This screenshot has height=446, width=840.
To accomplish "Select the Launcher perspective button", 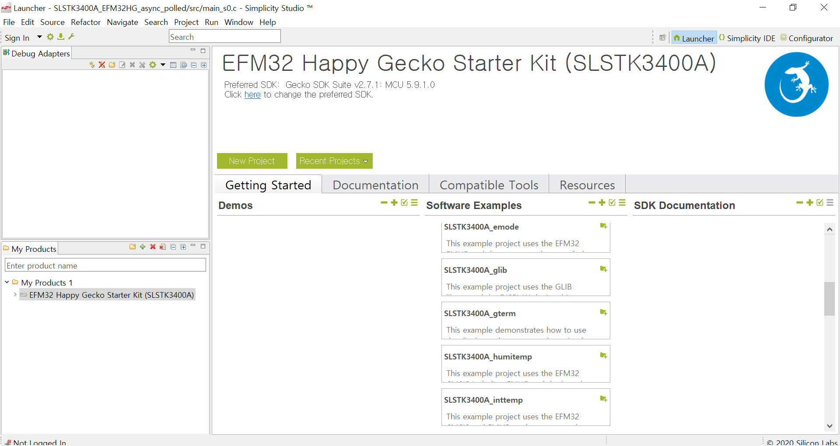I will coord(694,38).
